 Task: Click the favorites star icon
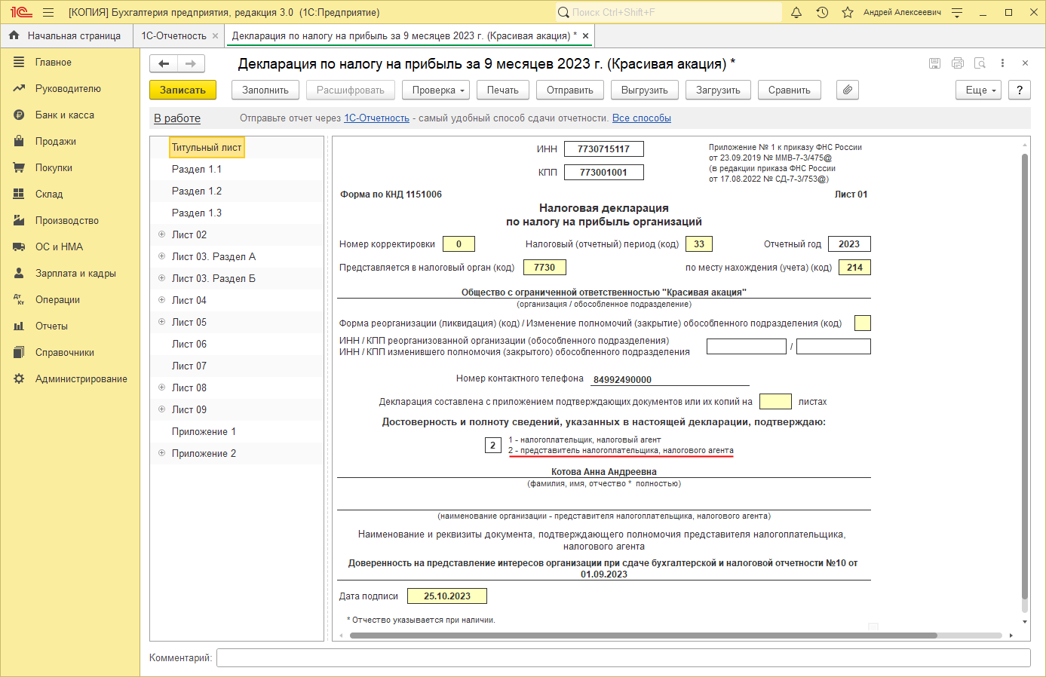[847, 12]
